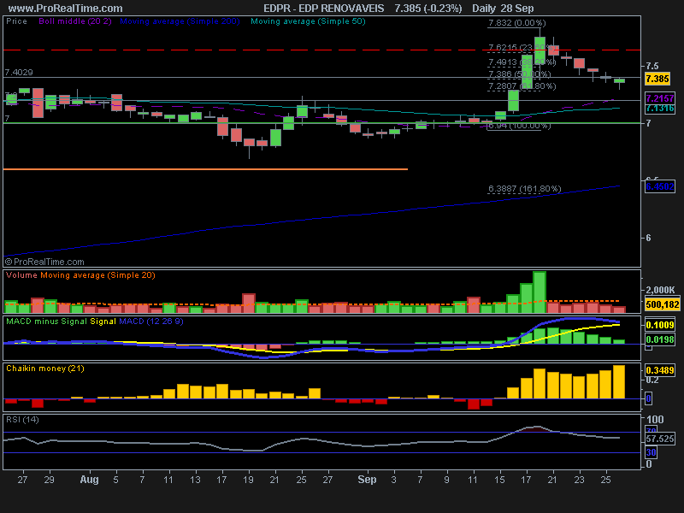Click the 7.4029 level label
Screen dimensions: 684x513
click(19, 73)
